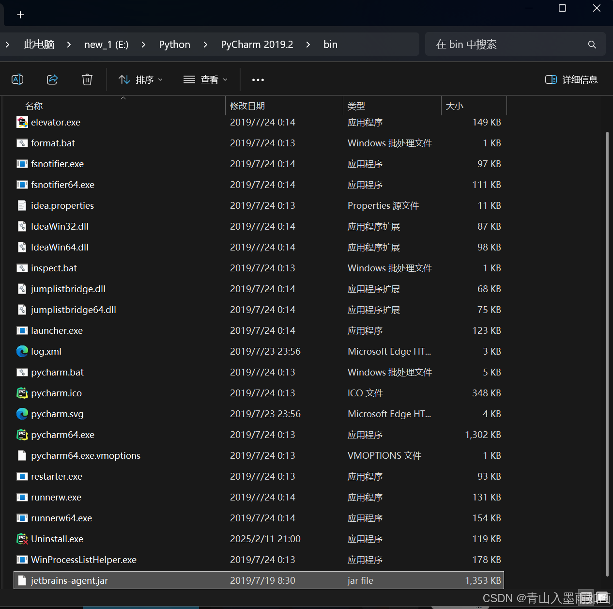Click the jumplistbridge.dll file icon

tap(22, 289)
